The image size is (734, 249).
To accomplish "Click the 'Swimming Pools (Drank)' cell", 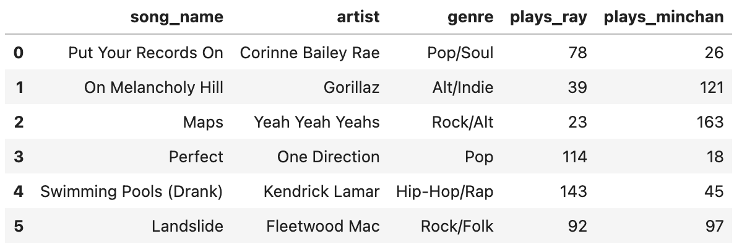I will point(131,191).
